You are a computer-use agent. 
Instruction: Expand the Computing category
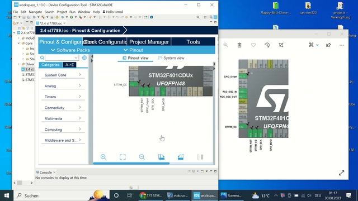click(x=63, y=130)
